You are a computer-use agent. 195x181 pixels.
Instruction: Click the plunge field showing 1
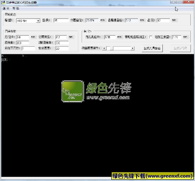28,48
